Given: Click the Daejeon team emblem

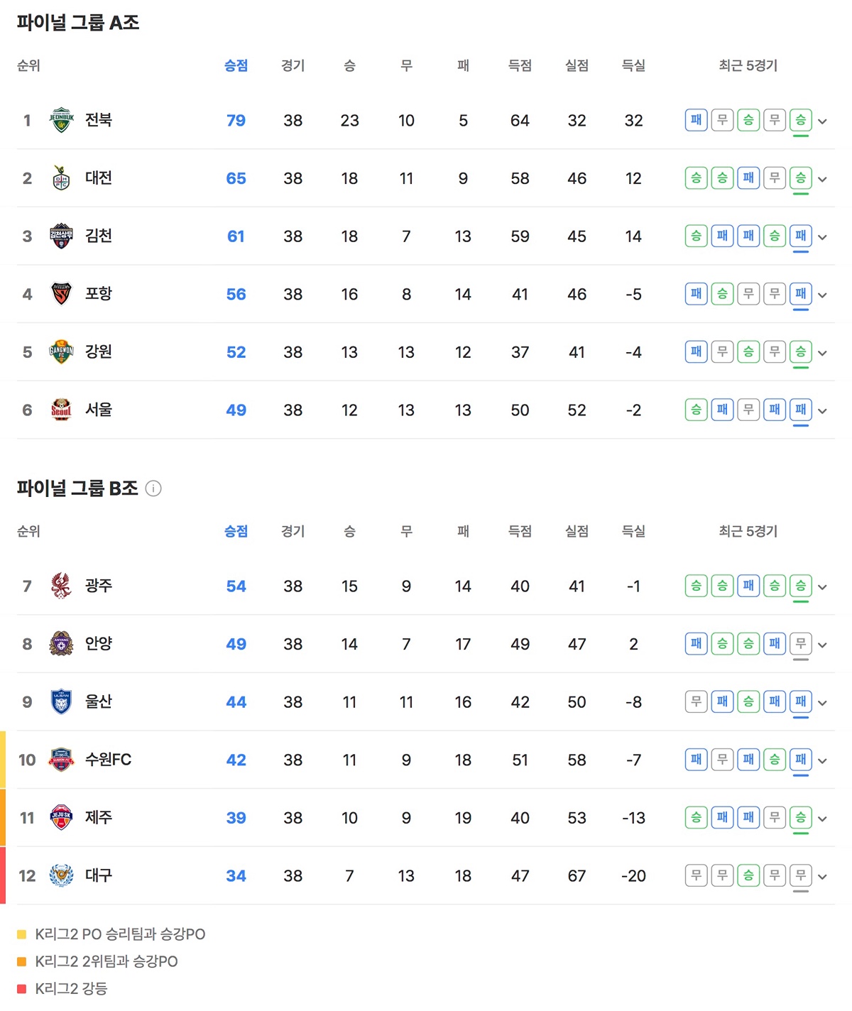Looking at the screenshot, I should (61, 178).
